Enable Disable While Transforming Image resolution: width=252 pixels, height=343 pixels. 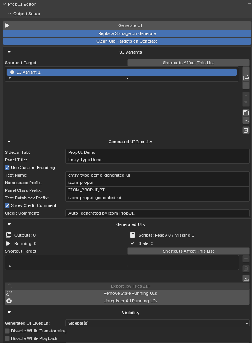point(7,331)
